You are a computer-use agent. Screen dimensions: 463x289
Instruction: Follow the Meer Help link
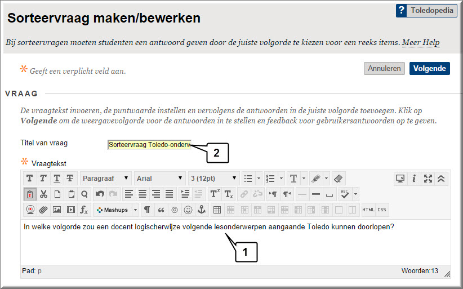[421, 42]
